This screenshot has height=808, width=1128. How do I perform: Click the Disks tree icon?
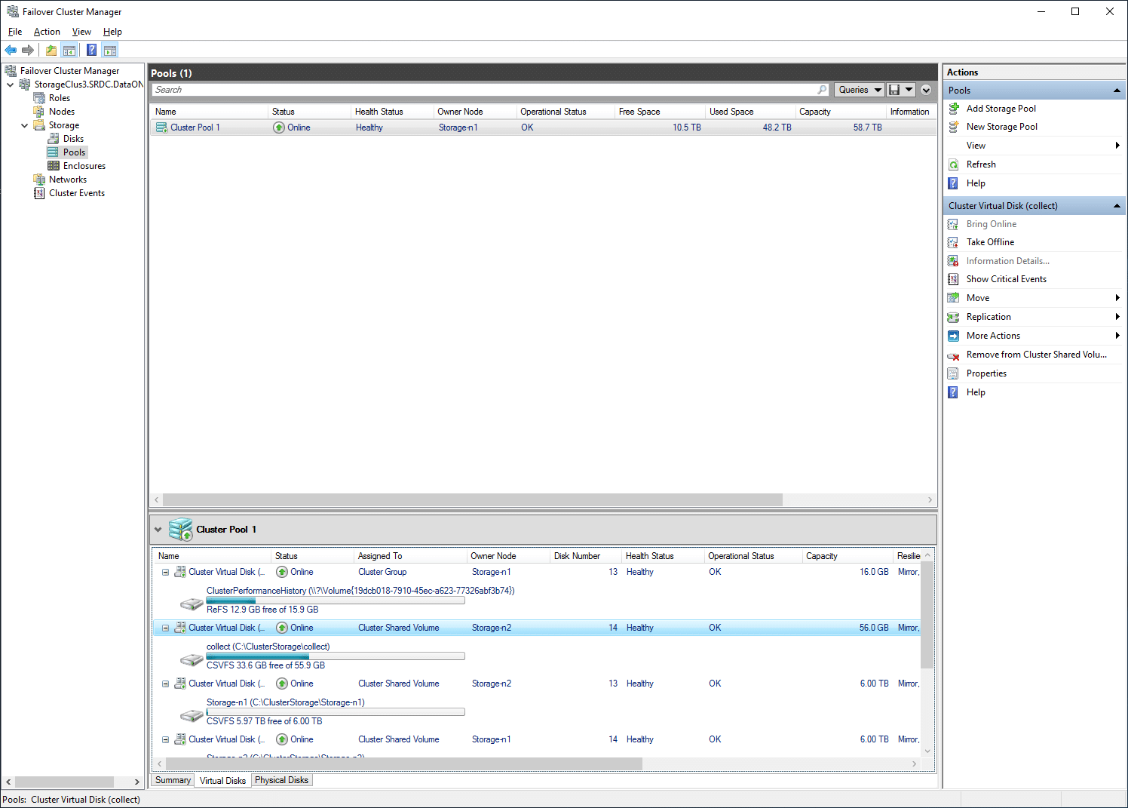(x=54, y=139)
